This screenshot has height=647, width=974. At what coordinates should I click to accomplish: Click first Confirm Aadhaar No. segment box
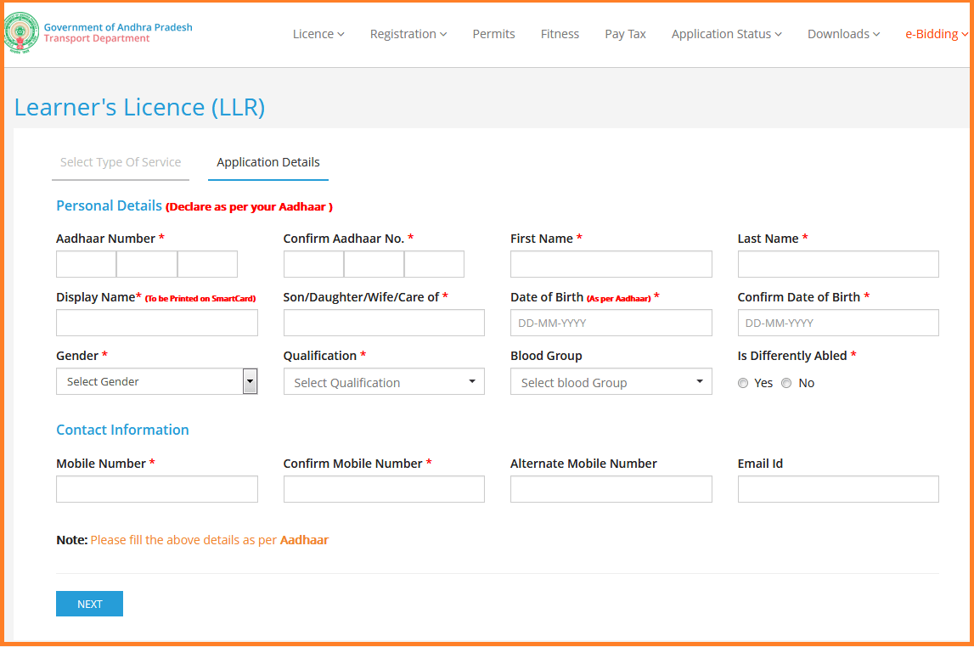(313, 264)
